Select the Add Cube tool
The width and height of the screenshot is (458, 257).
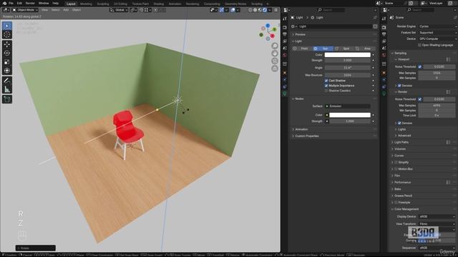pos(7,99)
